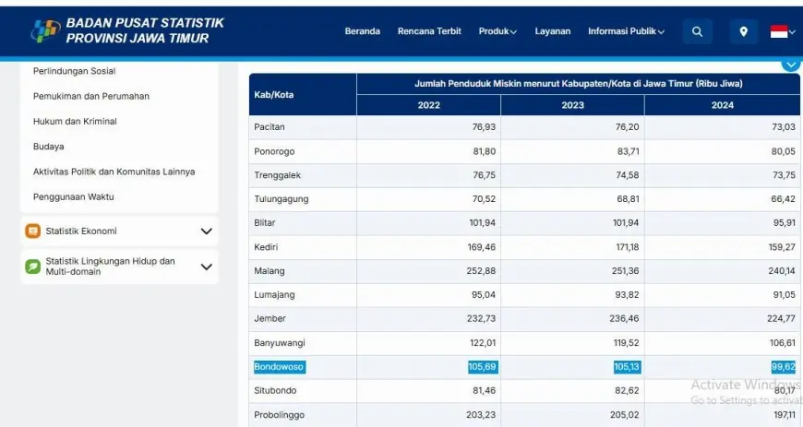
Task: Select Penggunaan Waktu sidebar link
Action: 73,196
